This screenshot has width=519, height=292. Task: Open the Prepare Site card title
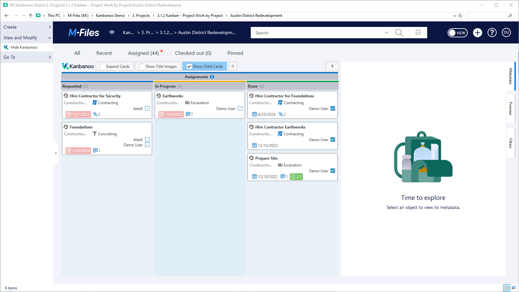click(266, 158)
